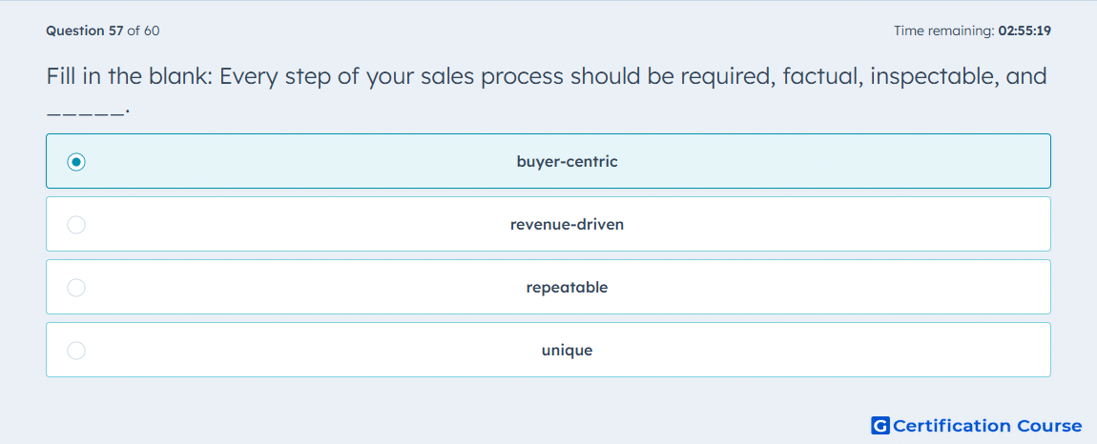
Task: Click the bold Question 57 label
Action: tap(85, 30)
